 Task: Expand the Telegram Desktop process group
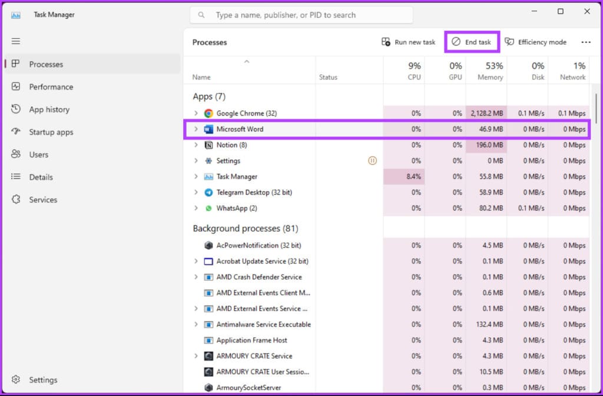click(196, 193)
